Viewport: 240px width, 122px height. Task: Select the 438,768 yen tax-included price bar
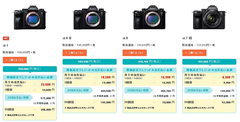pyautogui.click(x=150, y=62)
